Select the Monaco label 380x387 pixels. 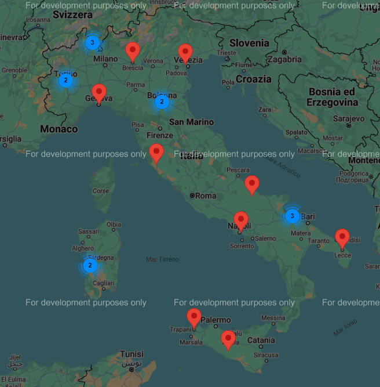coord(59,129)
